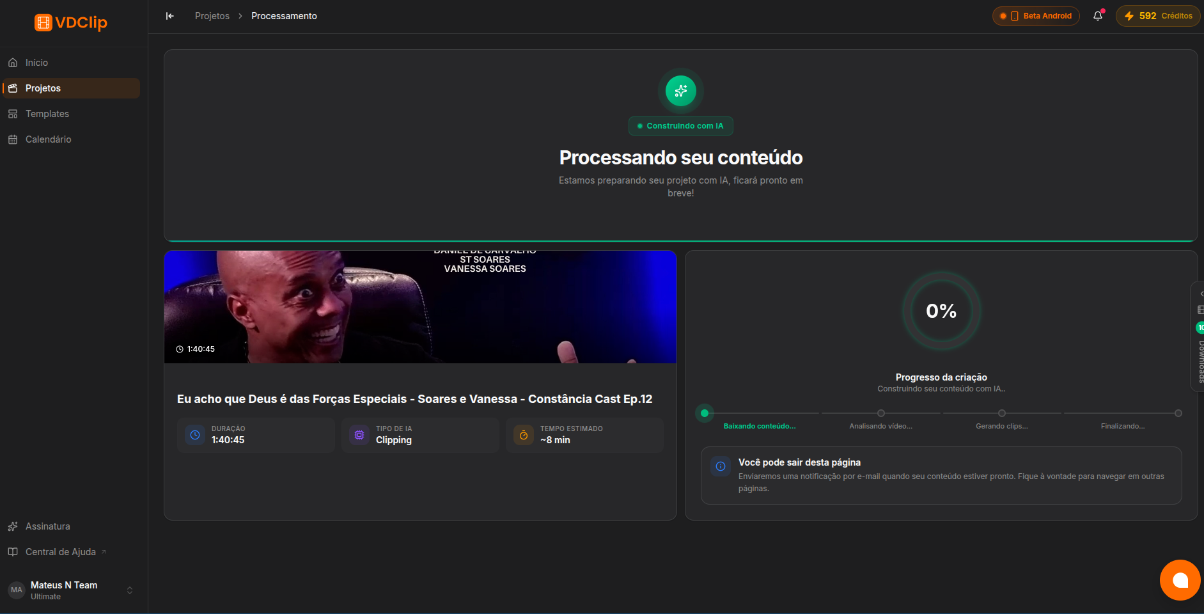Click the Construindo com IA badge

coord(681,126)
